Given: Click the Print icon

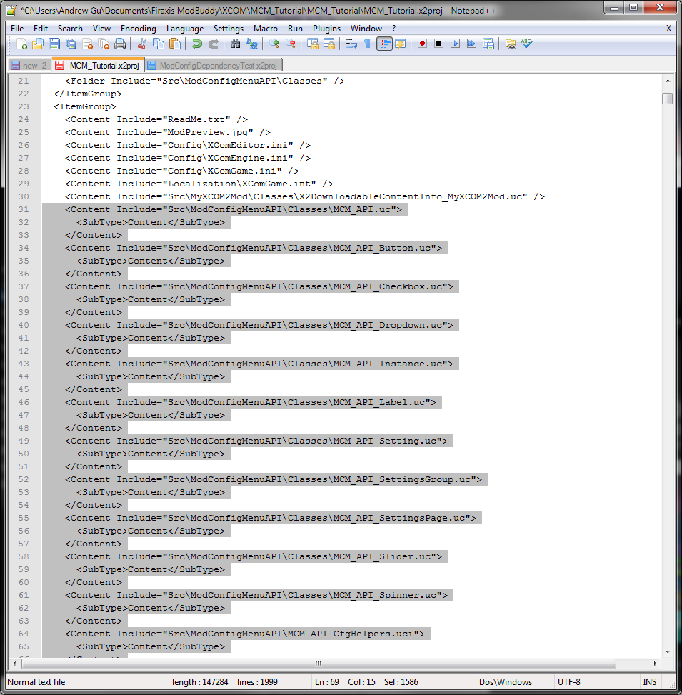Looking at the screenshot, I should click(120, 44).
